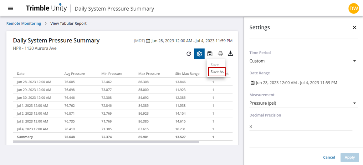The width and height of the screenshot is (363, 165).
Task: Click the save floppy disk icon
Action: pos(210,54)
